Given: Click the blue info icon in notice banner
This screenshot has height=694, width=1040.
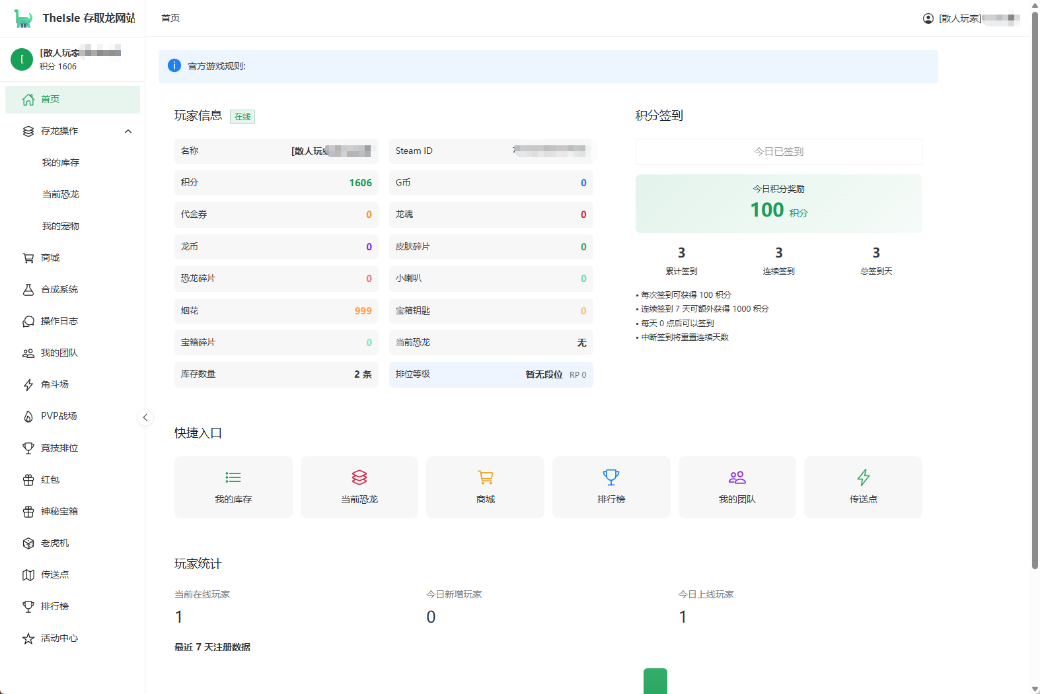Looking at the screenshot, I should (174, 65).
